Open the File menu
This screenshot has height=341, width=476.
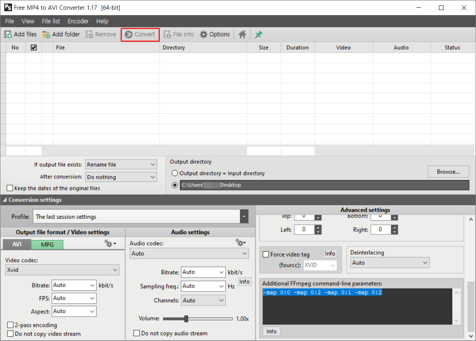[x=10, y=21]
